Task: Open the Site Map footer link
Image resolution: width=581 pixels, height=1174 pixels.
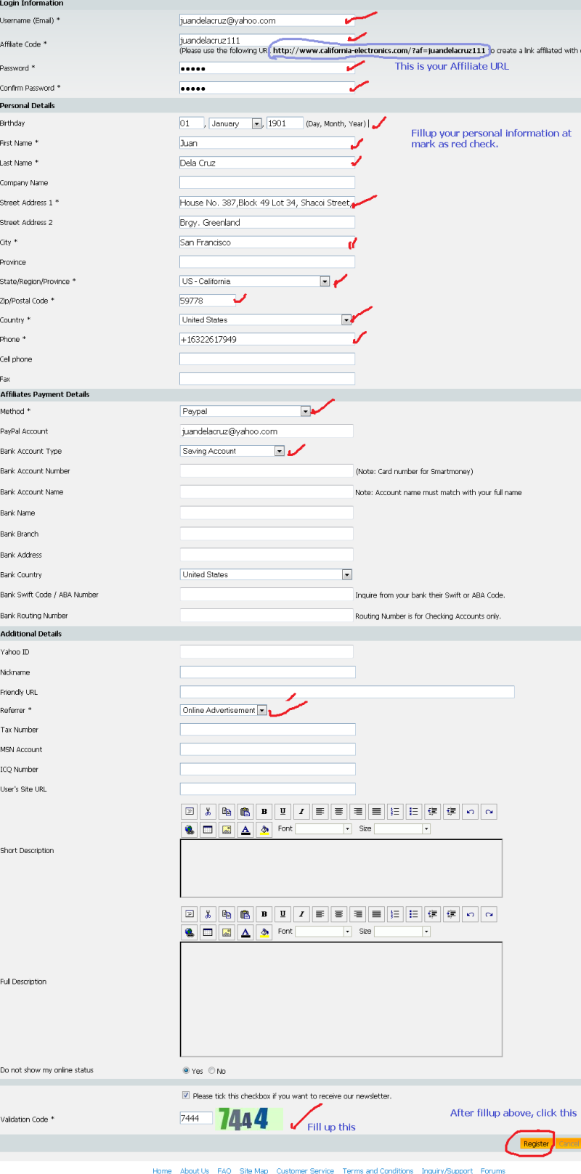Action: pos(253,1170)
